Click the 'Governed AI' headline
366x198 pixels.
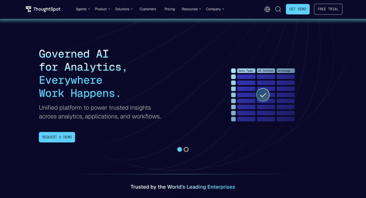pyautogui.click(x=74, y=54)
